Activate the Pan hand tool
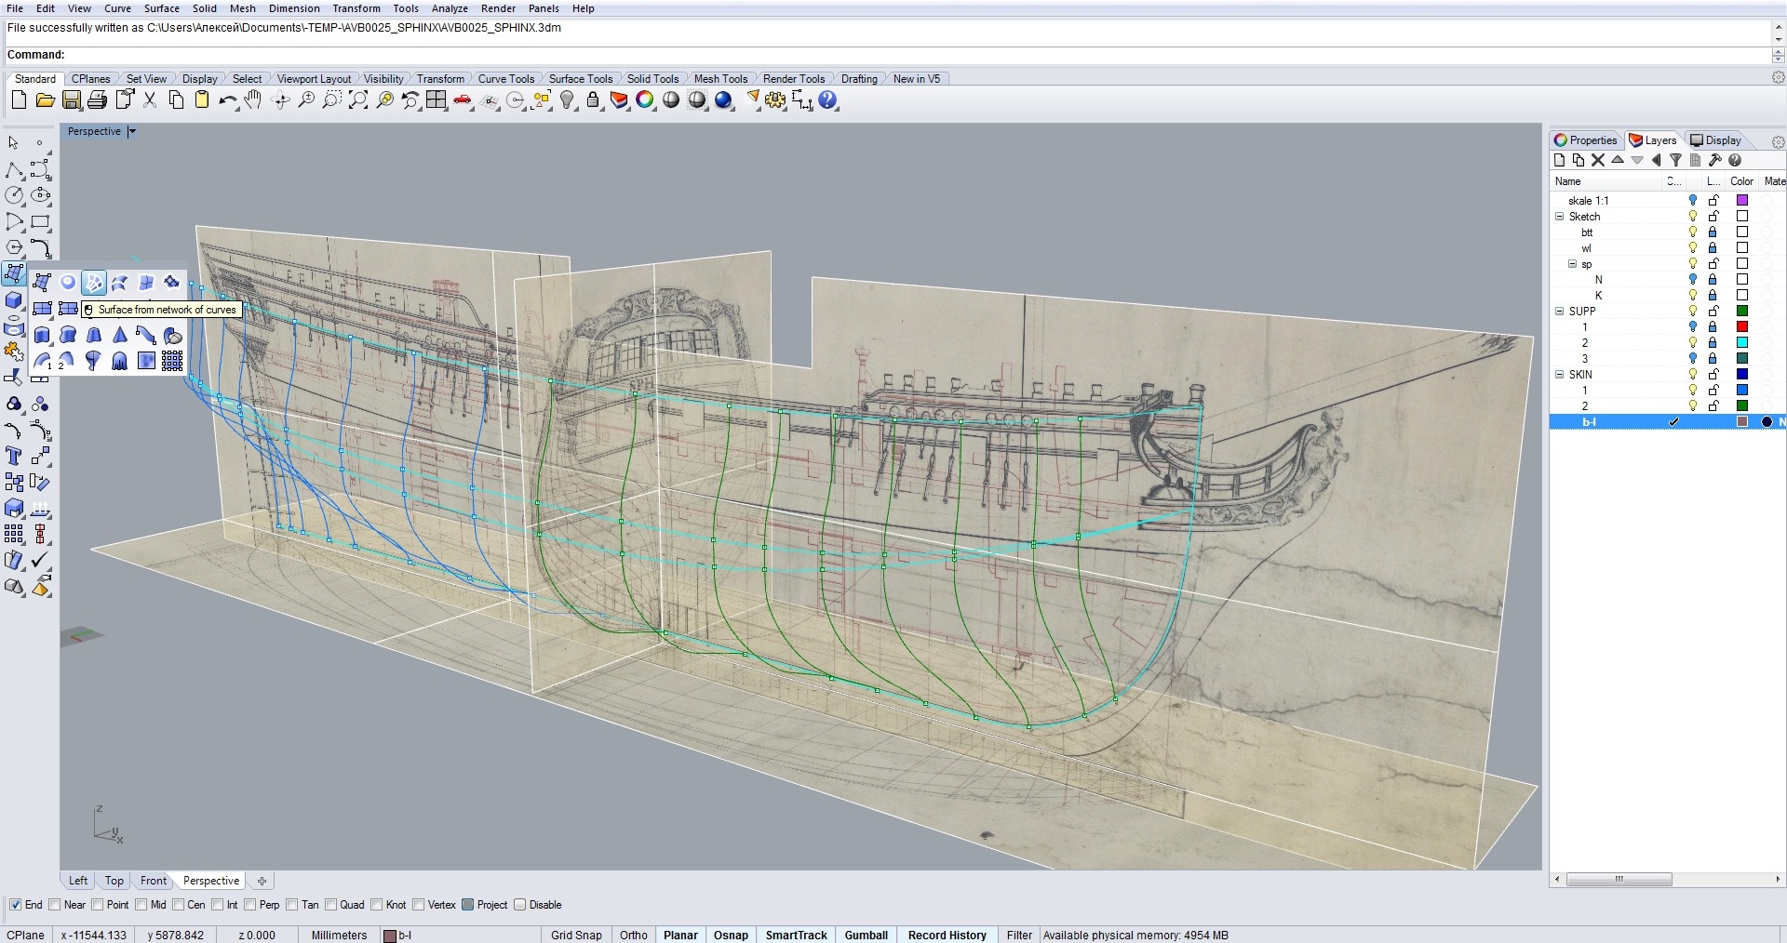The image size is (1787, 943). (253, 100)
